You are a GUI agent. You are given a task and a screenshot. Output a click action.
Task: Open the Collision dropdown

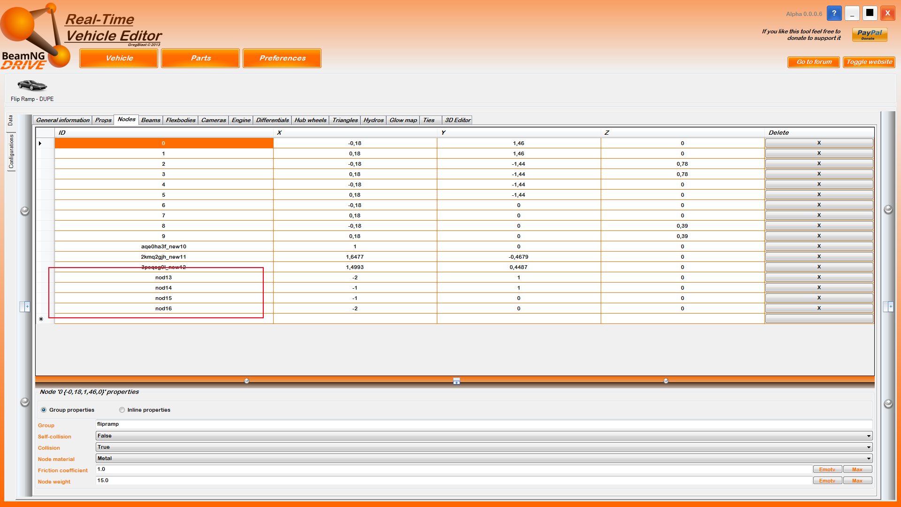(x=868, y=447)
